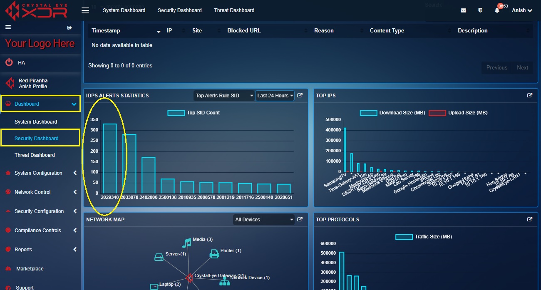This screenshot has width=541, height=290.
Task: Click the Network Device-(1) node icon
Action: tap(225, 282)
